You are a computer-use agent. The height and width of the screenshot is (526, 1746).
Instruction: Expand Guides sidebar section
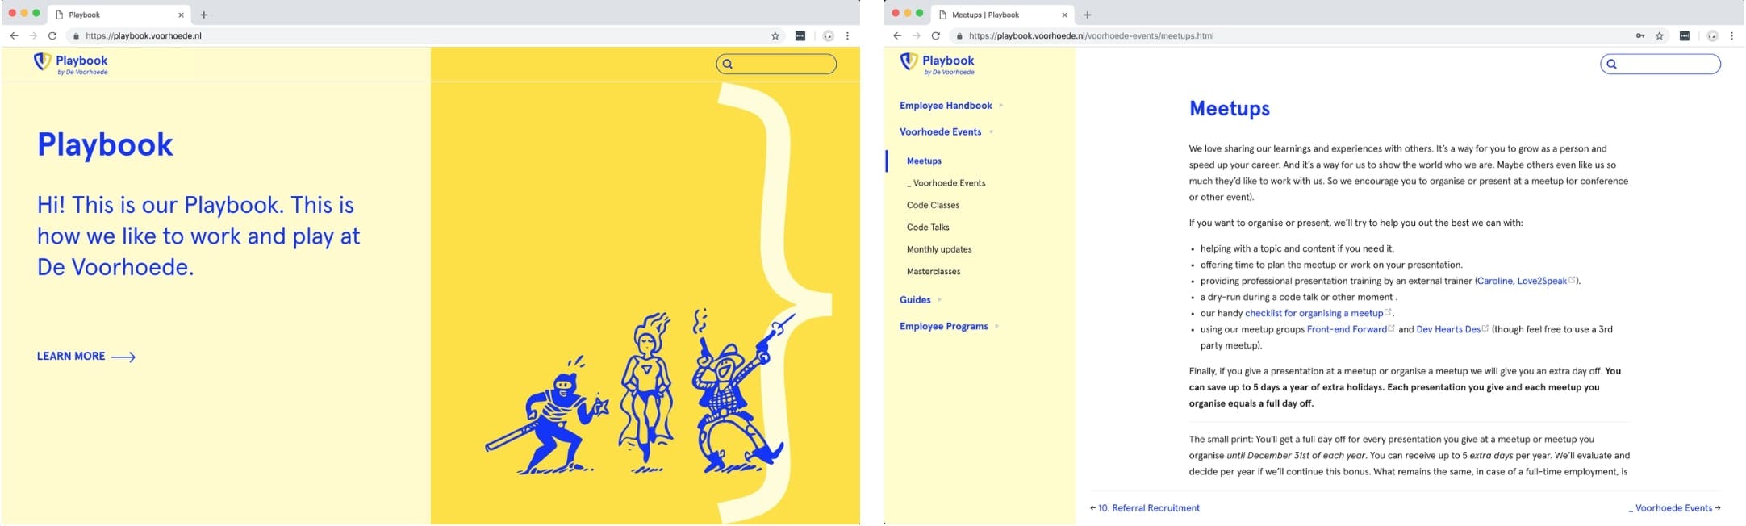click(921, 300)
